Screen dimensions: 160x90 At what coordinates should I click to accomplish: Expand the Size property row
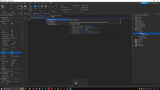1,60
